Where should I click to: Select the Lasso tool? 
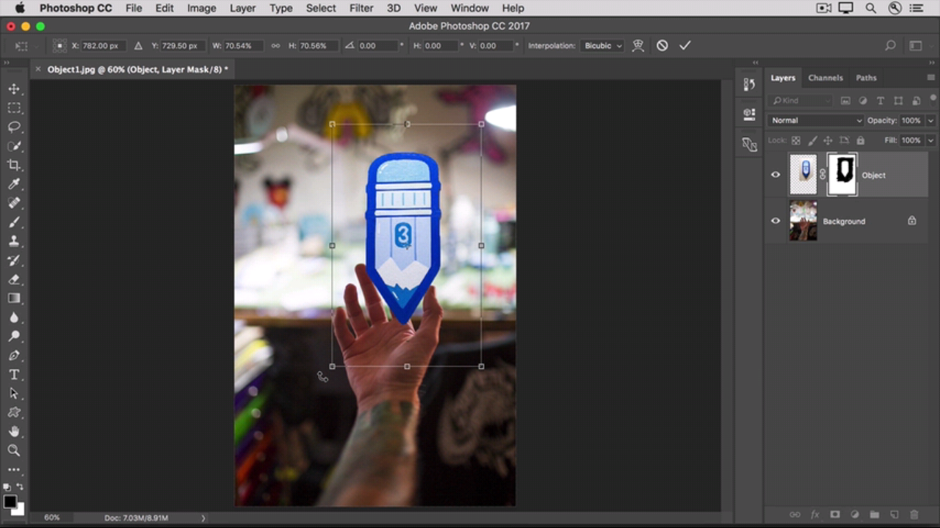tap(14, 127)
